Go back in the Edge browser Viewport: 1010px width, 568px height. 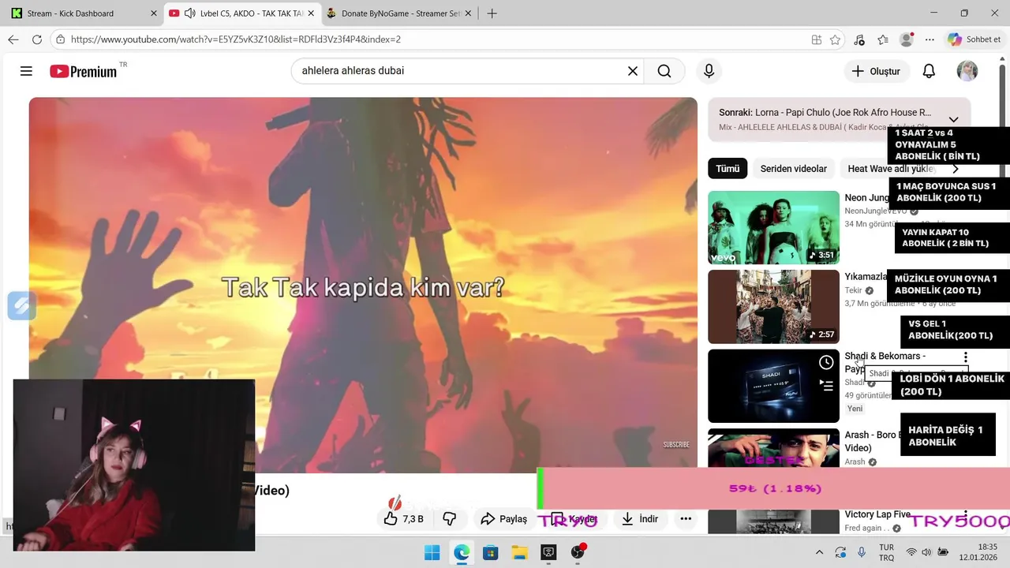coord(13,39)
